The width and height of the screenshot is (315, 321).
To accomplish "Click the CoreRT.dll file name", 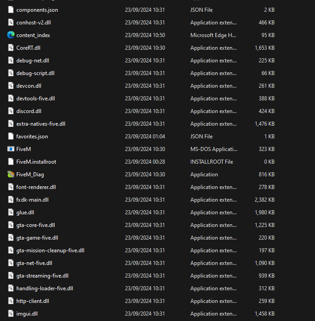I will point(28,48).
